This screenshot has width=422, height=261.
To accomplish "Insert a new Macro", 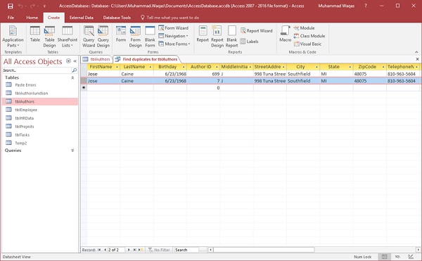I will (x=286, y=34).
